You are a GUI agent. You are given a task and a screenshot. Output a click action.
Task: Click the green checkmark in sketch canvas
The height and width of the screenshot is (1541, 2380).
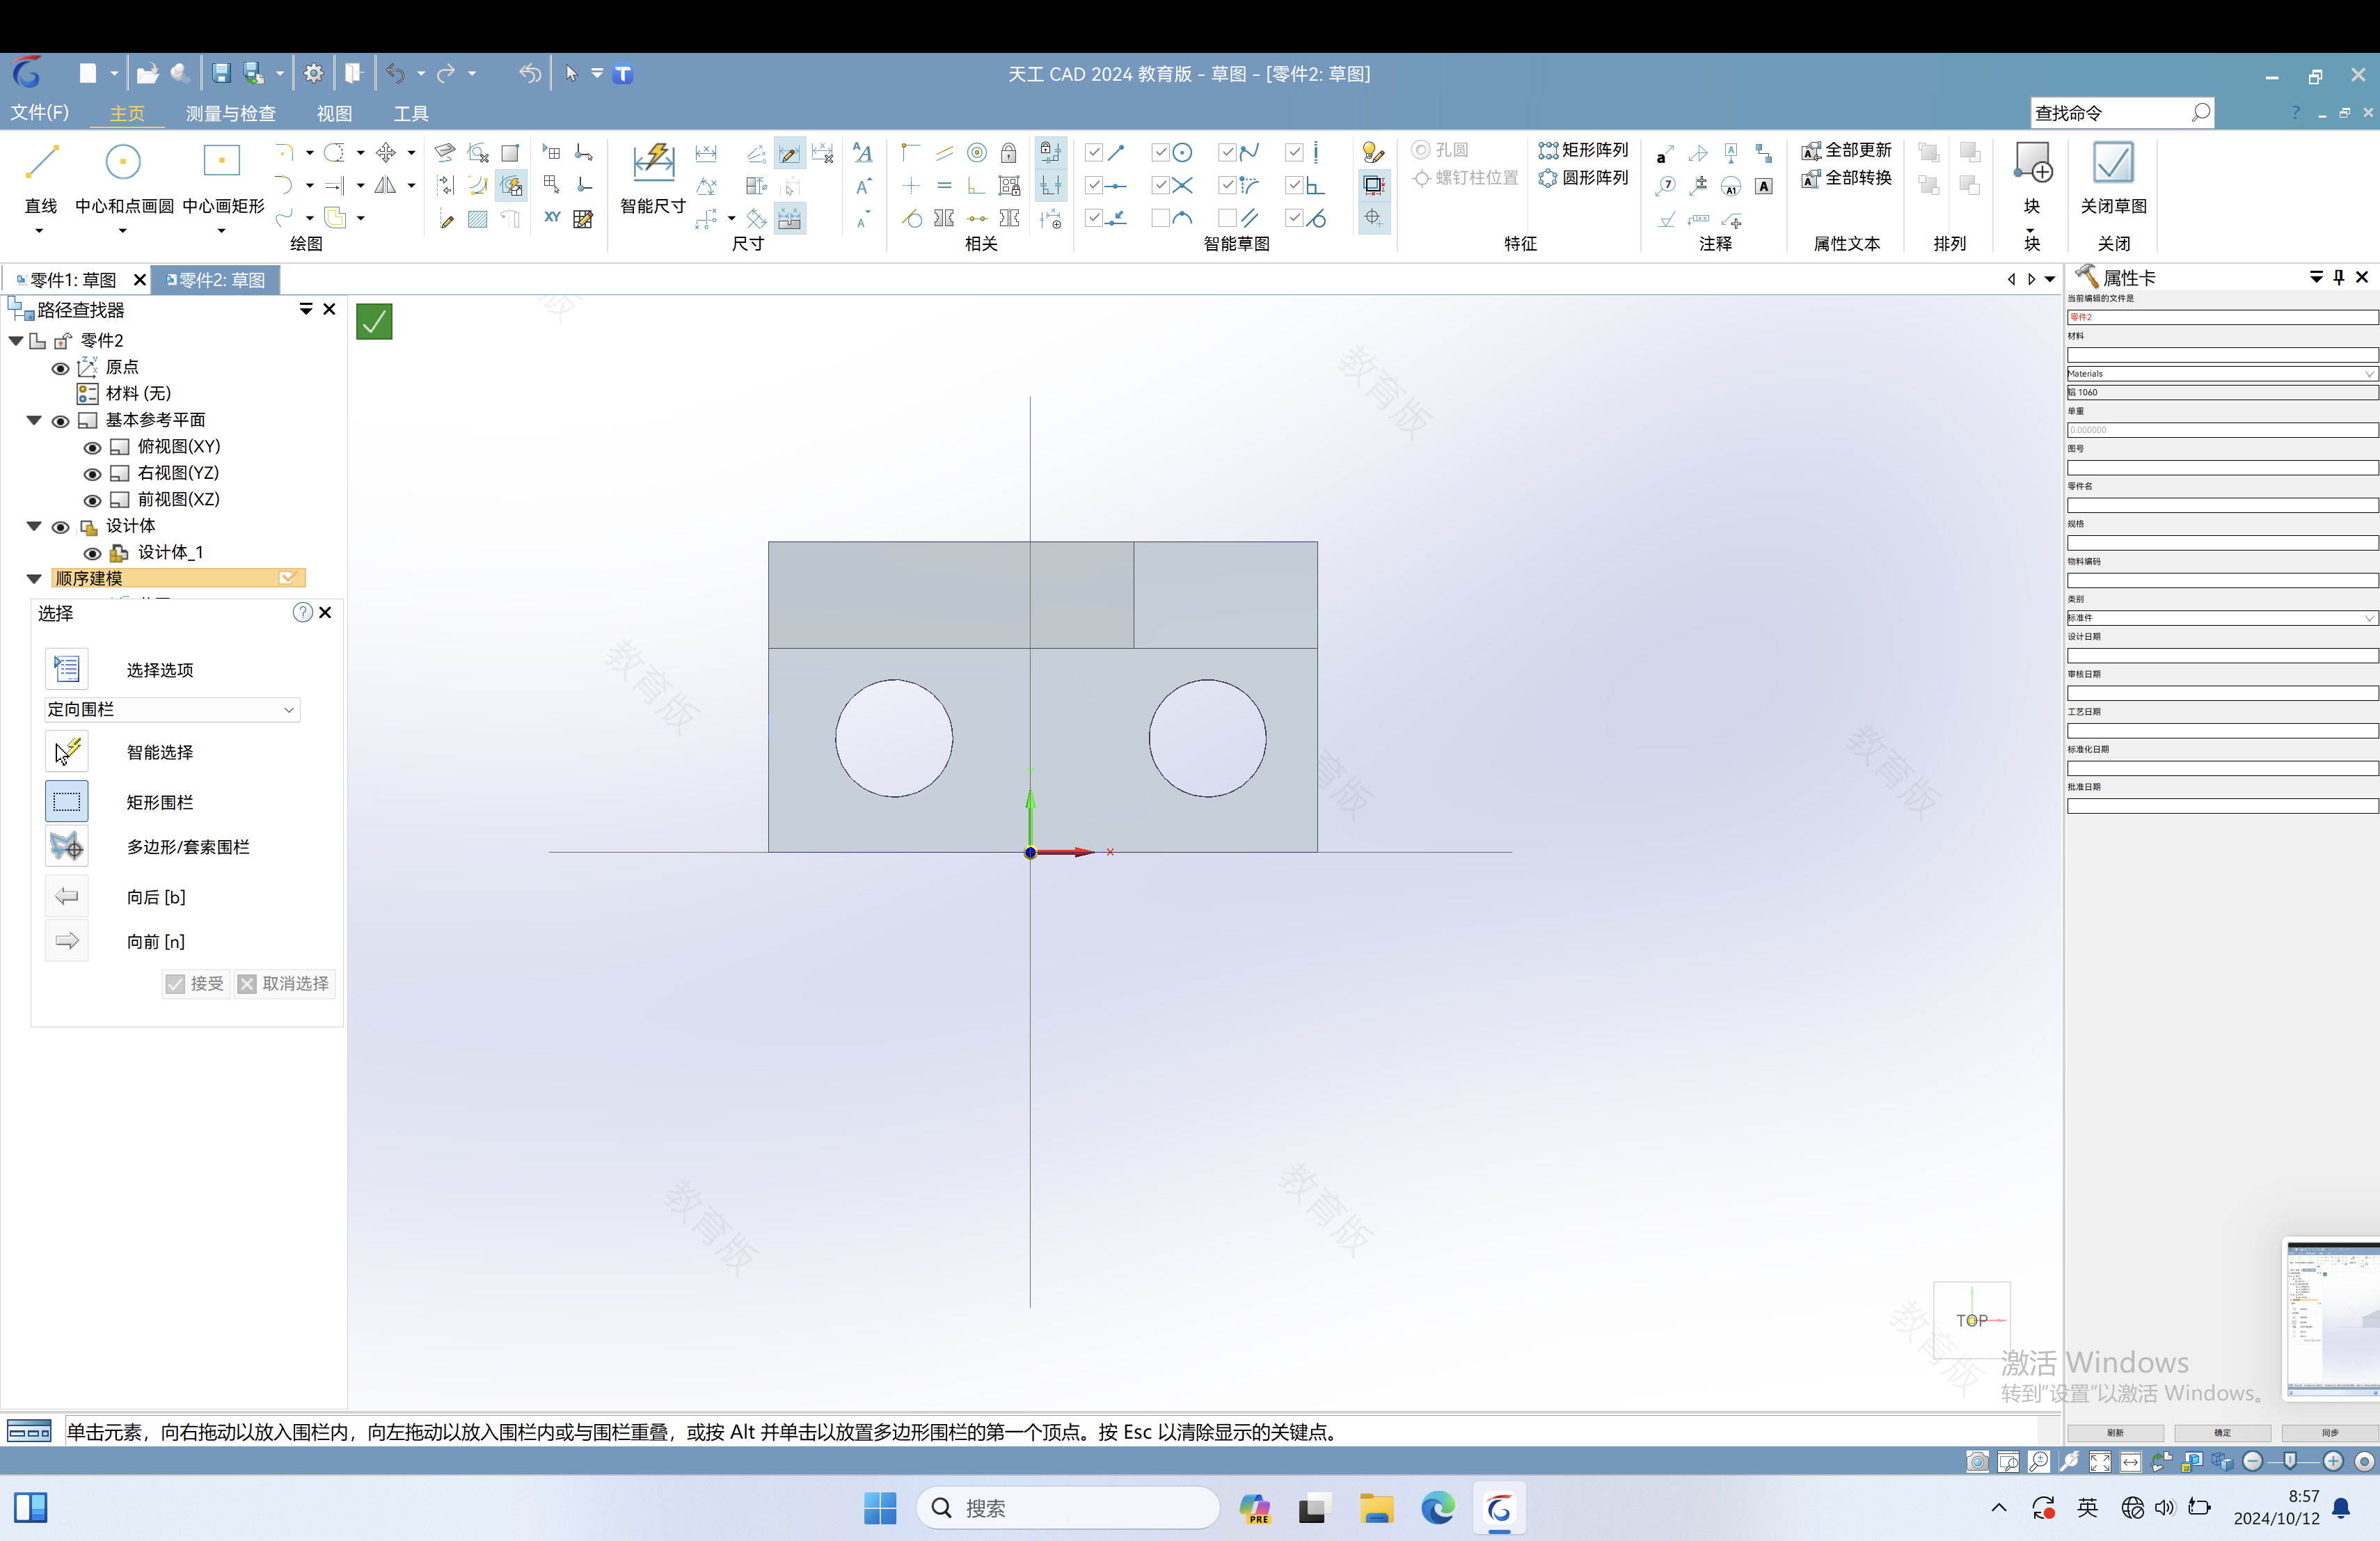374,322
